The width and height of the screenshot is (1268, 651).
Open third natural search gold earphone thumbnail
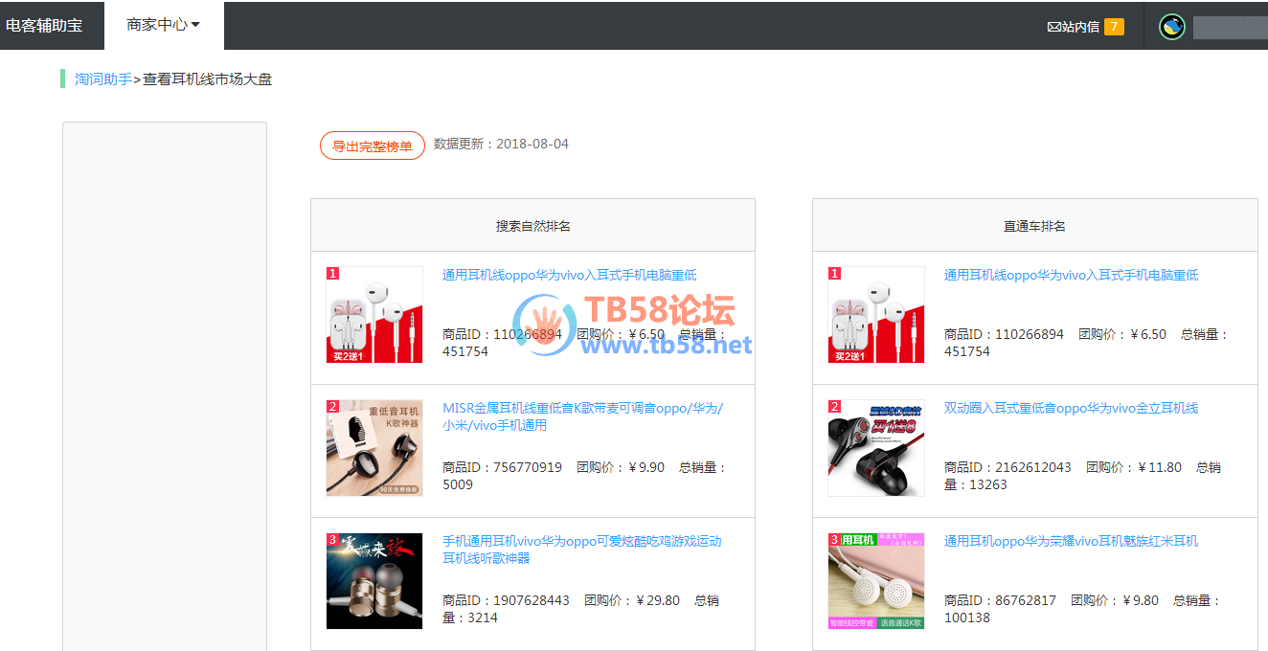374,581
